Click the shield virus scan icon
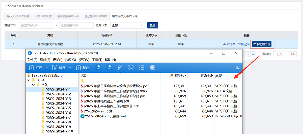This screenshot has height=134, width=303. 131,67
